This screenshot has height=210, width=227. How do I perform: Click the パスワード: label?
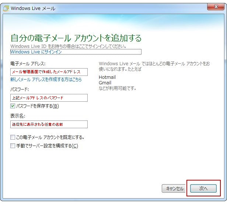coord(20,90)
